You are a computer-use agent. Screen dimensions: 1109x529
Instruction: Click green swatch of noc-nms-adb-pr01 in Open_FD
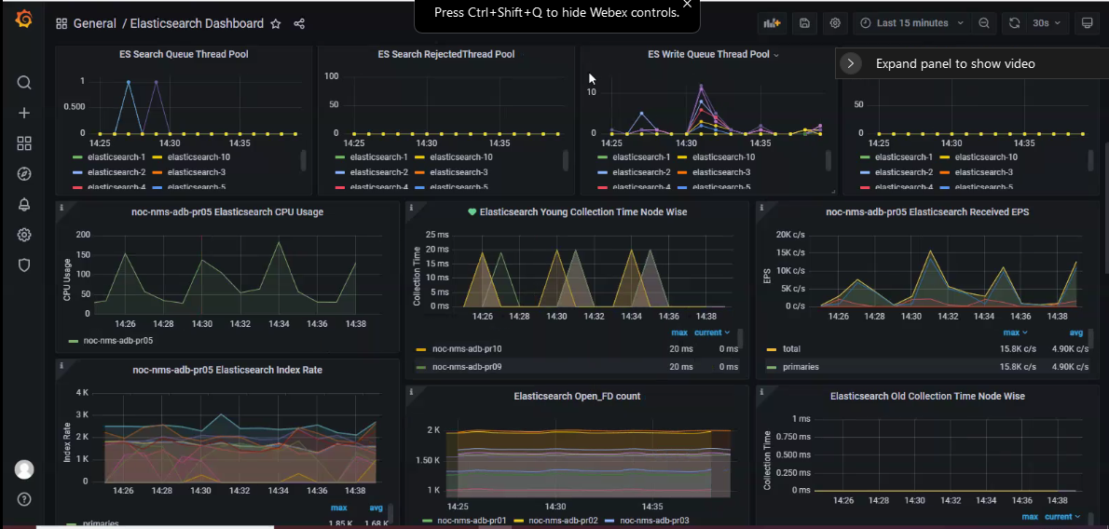tap(427, 521)
